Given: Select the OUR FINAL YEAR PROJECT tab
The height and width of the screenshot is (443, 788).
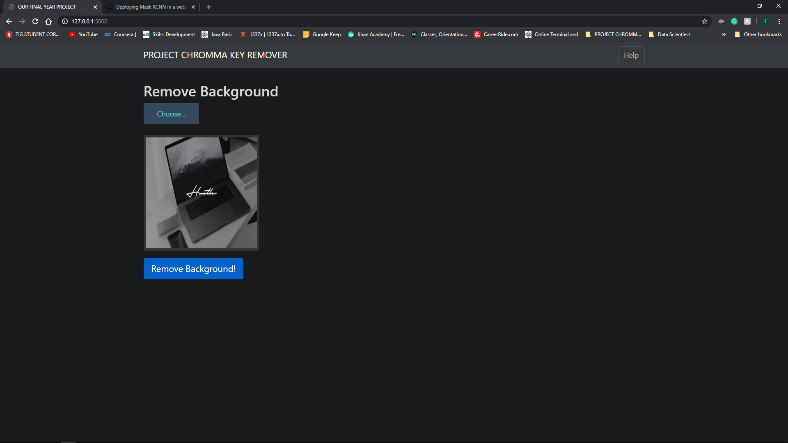Looking at the screenshot, I should 47,7.
